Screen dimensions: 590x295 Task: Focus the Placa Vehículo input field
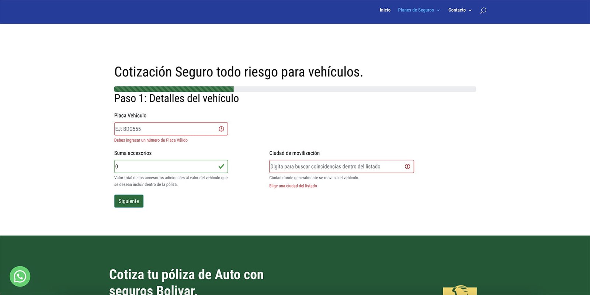pos(171,129)
